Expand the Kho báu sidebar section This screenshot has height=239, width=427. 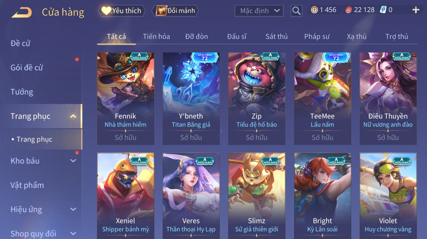tap(73, 161)
